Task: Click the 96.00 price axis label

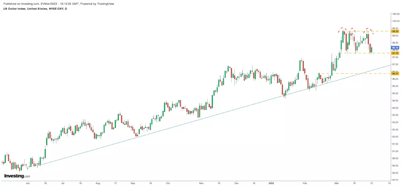Action: pos(395,79)
